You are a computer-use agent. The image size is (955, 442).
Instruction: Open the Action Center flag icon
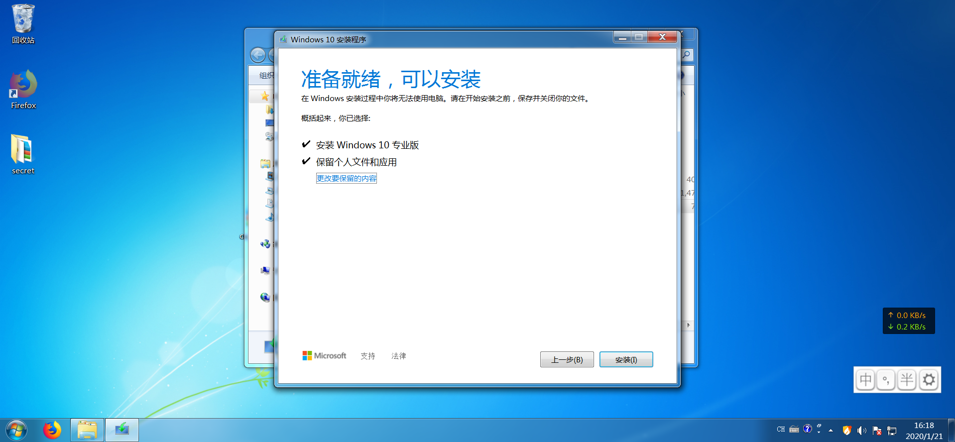pos(877,431)
